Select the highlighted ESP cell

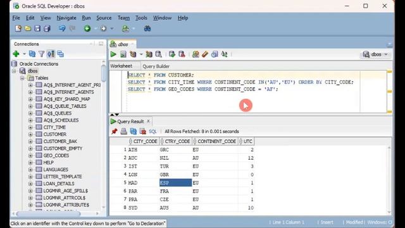[176, 183]
